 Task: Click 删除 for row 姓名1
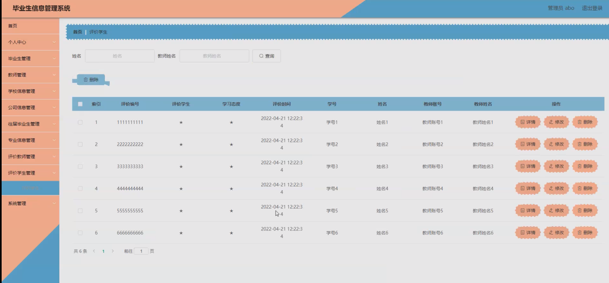point(585,122)
